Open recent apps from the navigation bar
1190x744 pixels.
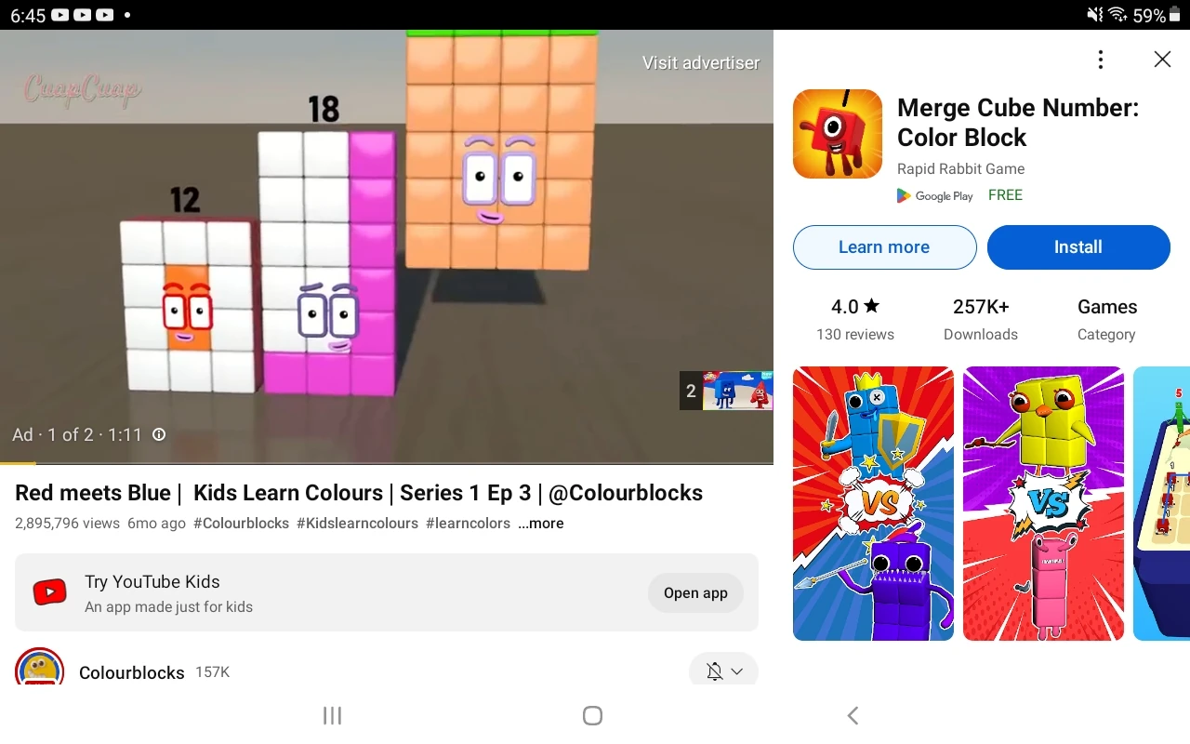332,716
